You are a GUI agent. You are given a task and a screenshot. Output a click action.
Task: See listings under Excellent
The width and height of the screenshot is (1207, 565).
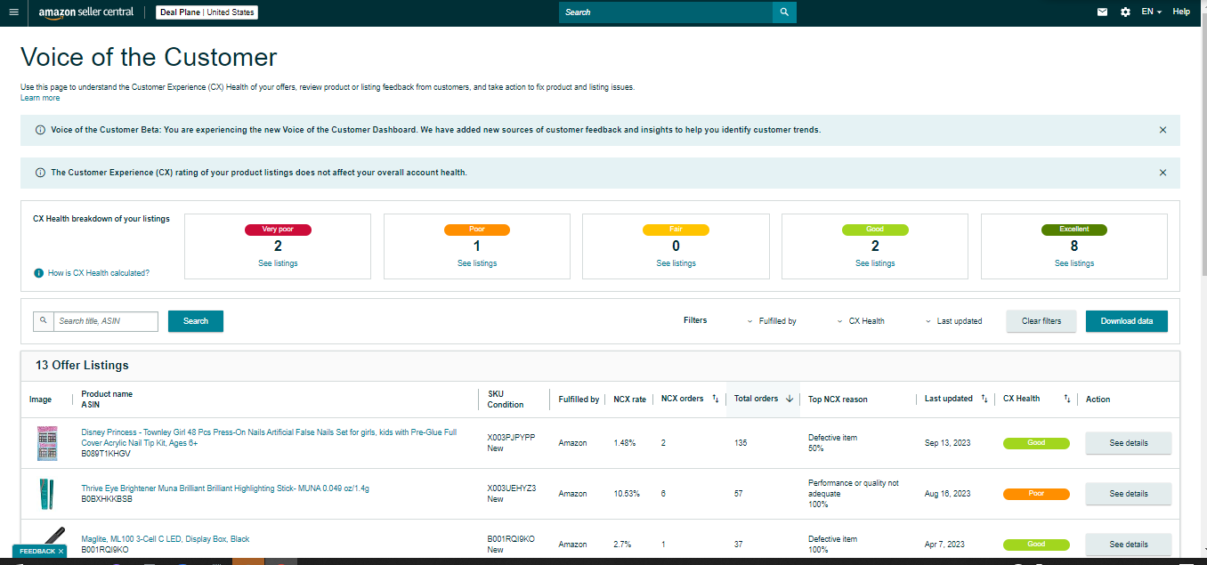[x=1074, y=263]
